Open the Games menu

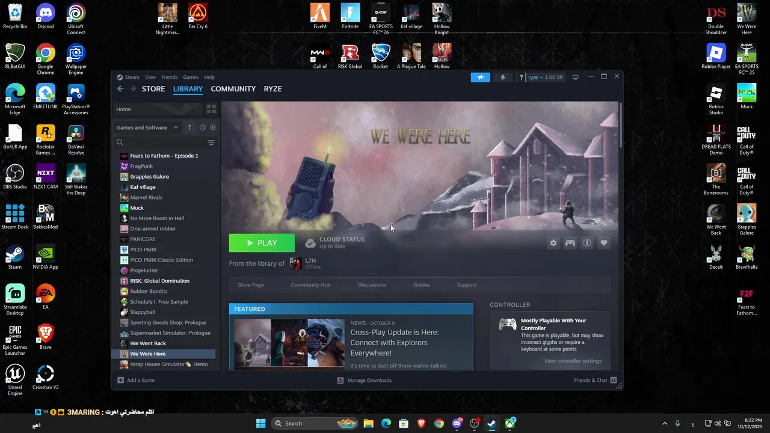[191, 77]
